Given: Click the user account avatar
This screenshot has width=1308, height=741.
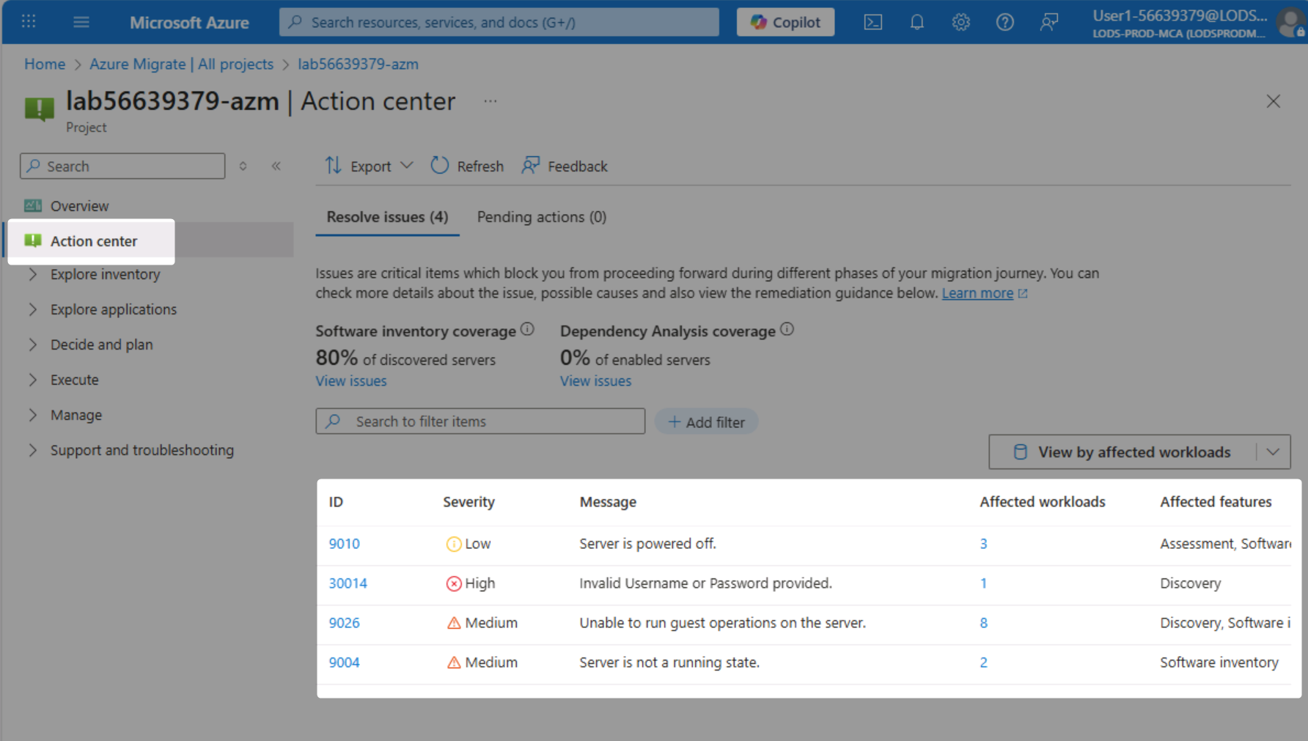Looking at the screenshot, I should pos(1290,22).
